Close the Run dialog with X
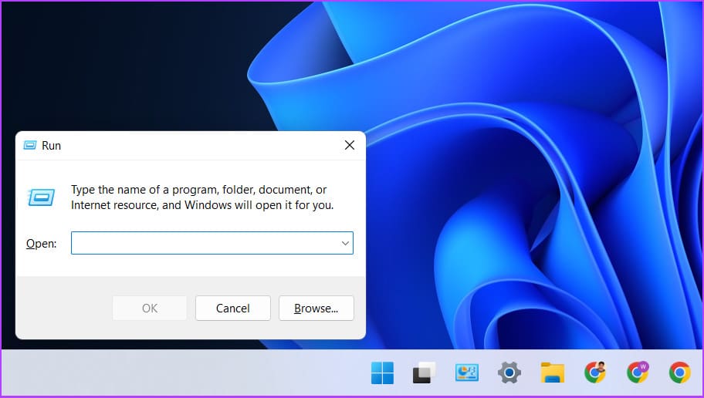This screenshot has height=398, width=704. coord(350,145)
